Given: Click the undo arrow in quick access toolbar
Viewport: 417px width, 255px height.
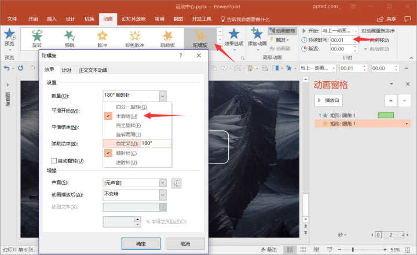Looking at the screenshot, I should (6, 68).
